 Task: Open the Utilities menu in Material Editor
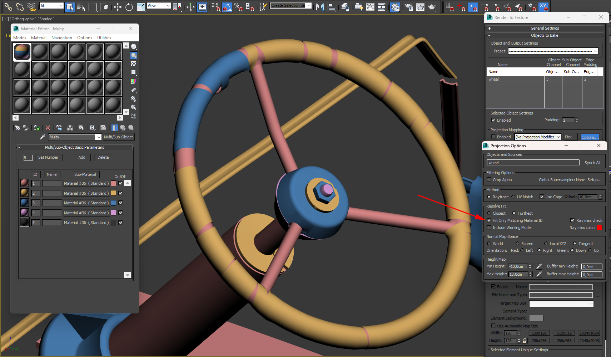(x=104, y=38)
